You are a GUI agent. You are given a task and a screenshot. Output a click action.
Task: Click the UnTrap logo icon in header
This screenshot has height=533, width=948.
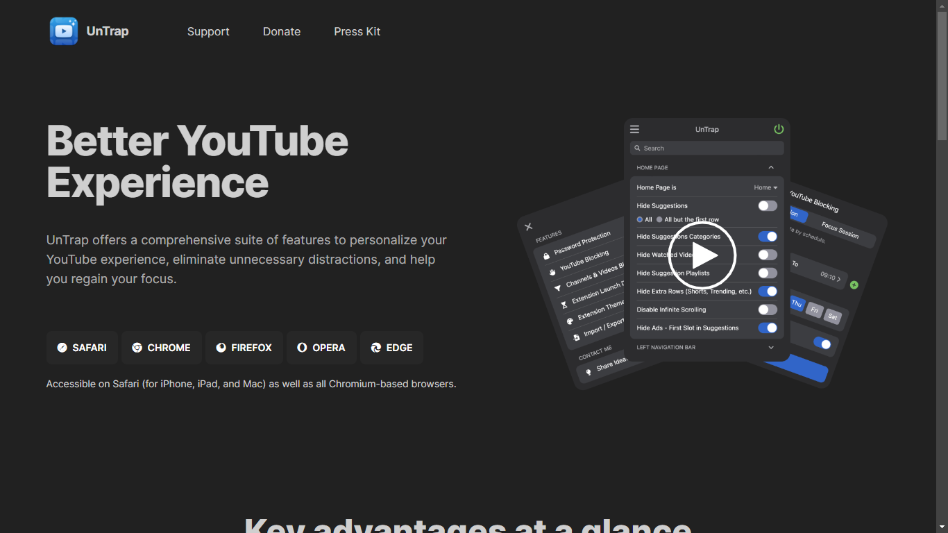(64, 31)
